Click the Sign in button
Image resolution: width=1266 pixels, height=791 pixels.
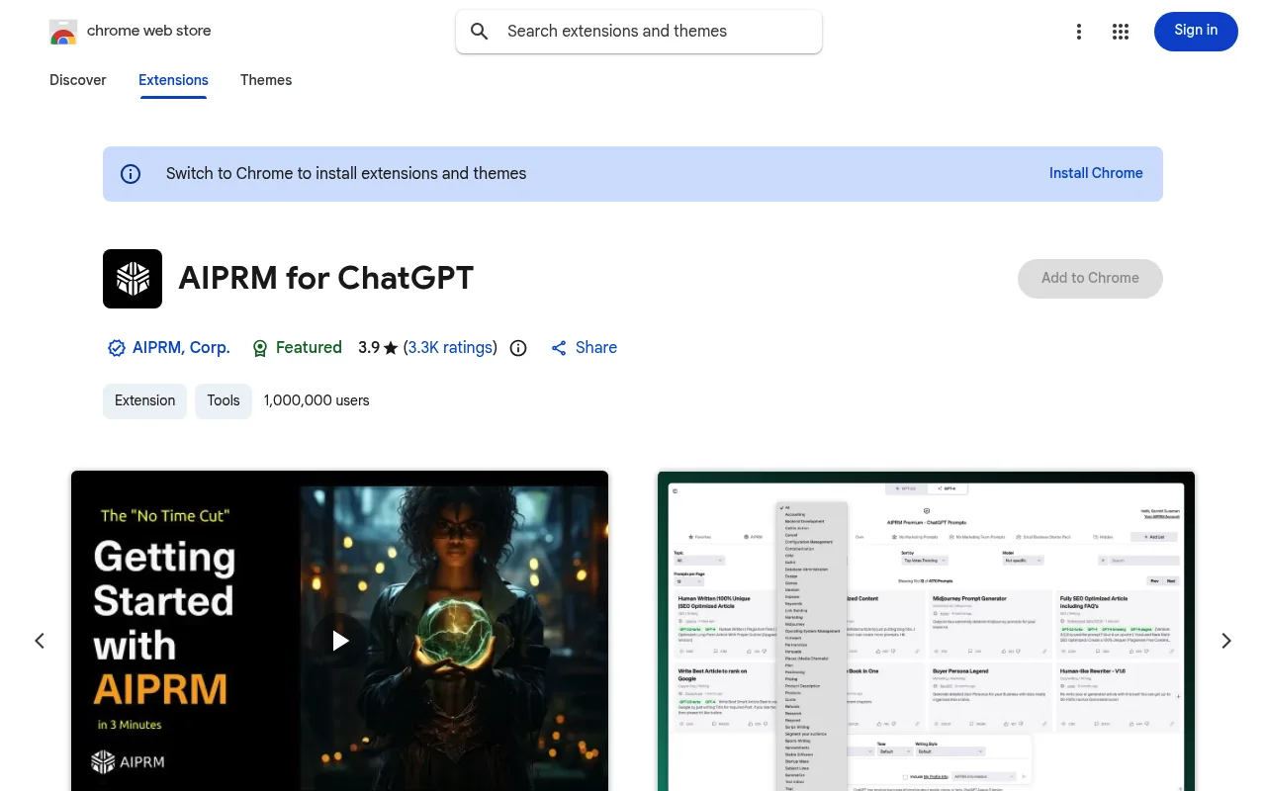(1196, 31)
